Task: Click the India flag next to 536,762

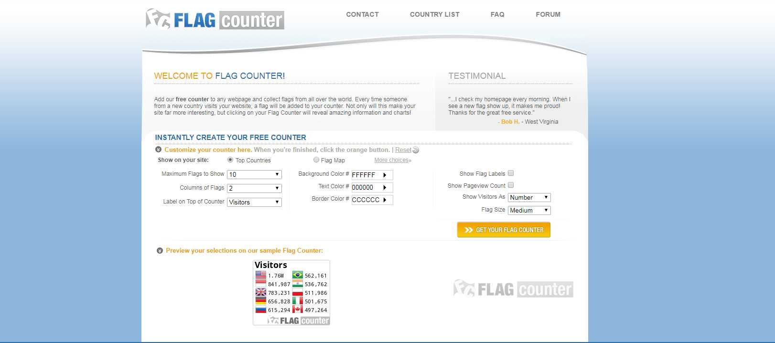Action: click(x=298, y=284)
